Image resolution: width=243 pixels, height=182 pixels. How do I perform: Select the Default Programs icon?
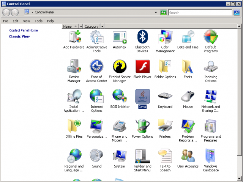point(211,41)
